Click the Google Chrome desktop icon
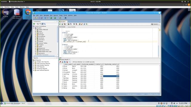The image size is (191, 107). [x=28, y=14]
